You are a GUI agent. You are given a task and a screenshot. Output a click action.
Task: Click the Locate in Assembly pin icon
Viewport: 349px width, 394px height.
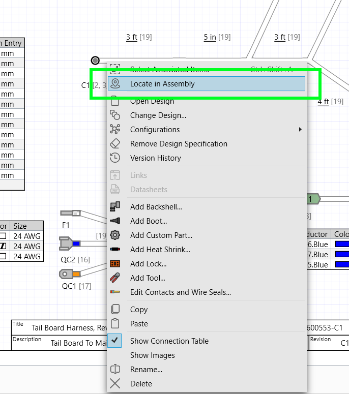115,84
